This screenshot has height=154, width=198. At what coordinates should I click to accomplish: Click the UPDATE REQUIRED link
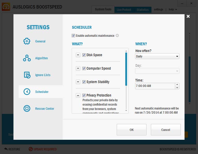45,149
